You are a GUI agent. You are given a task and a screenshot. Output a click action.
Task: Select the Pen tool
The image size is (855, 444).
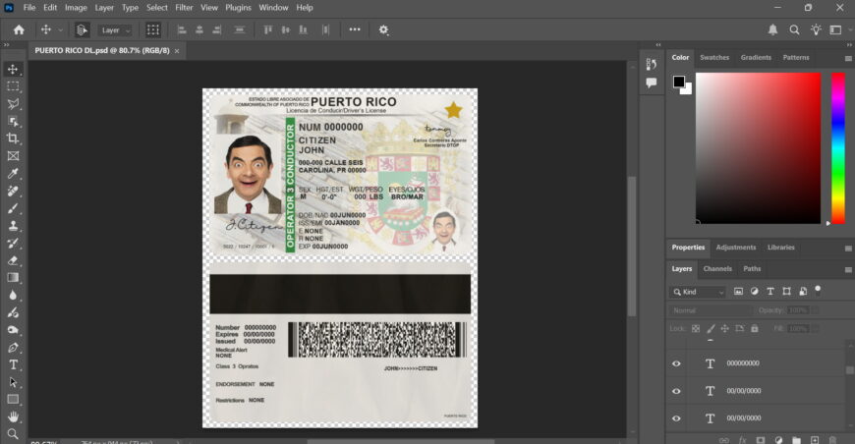click(x=13, y=348)
